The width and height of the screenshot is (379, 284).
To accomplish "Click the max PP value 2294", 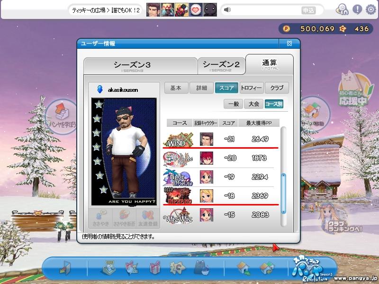I will pyautogui.click(x=260, y=177).
